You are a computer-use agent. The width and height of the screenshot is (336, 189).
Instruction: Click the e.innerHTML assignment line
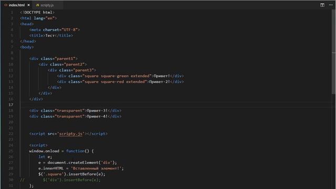tap(81, 169)
